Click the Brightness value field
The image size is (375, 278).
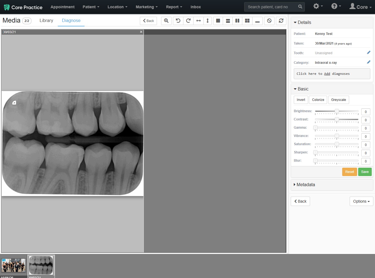coord(366,112)
